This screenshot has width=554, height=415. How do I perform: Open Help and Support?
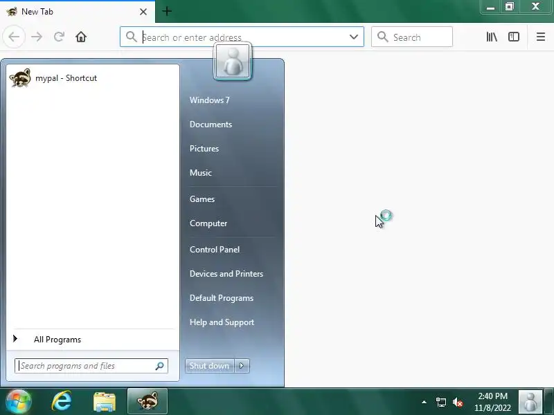222,322
